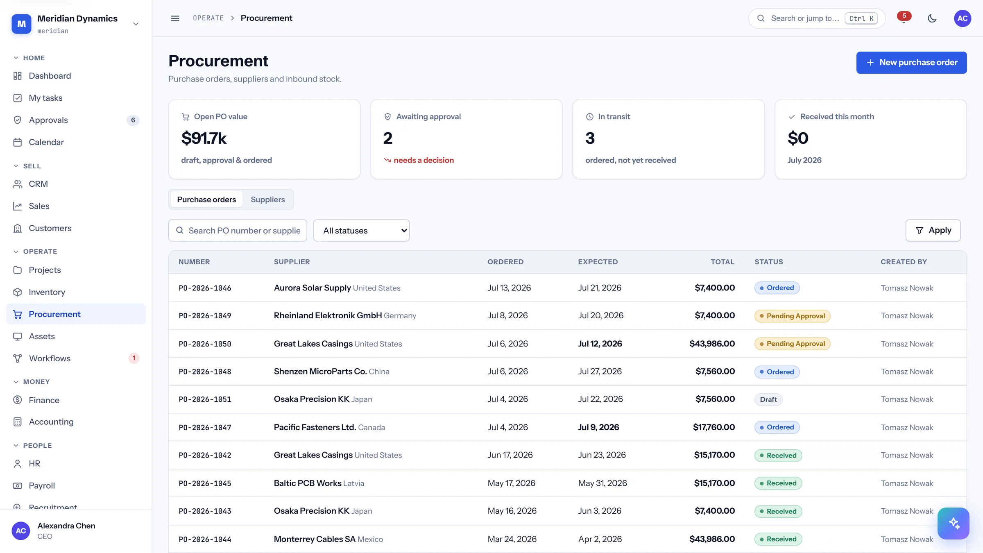Open the AC user avatar in top bar
Image resolution: width=983 pixels, height=553 pixels.
click(963, 18)
